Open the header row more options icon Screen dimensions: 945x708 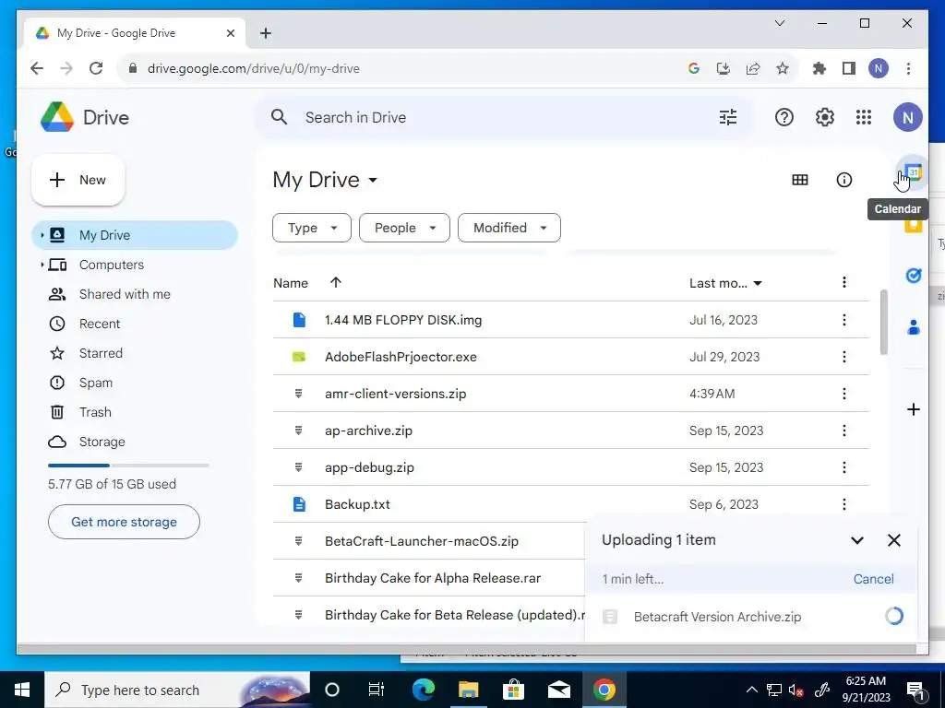[x=843, y=282]
